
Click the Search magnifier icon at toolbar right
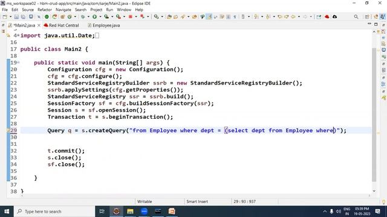(356, 17)
